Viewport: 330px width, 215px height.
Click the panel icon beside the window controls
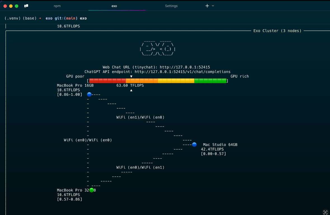pos(26,6)
